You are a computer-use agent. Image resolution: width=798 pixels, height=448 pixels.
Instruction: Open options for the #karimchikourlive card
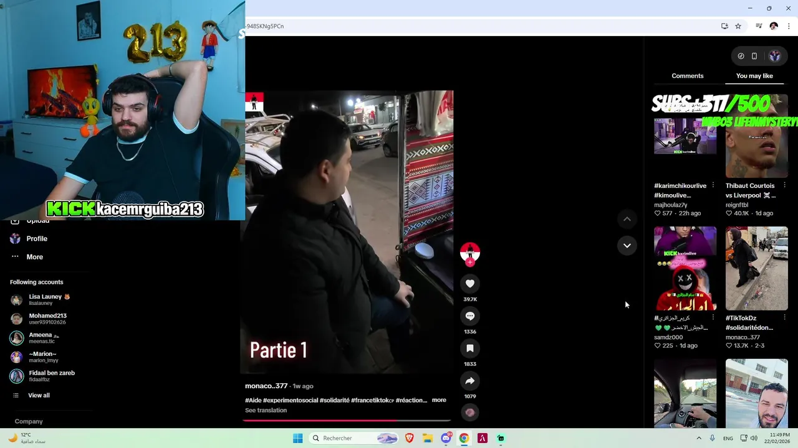click(713, 185)
